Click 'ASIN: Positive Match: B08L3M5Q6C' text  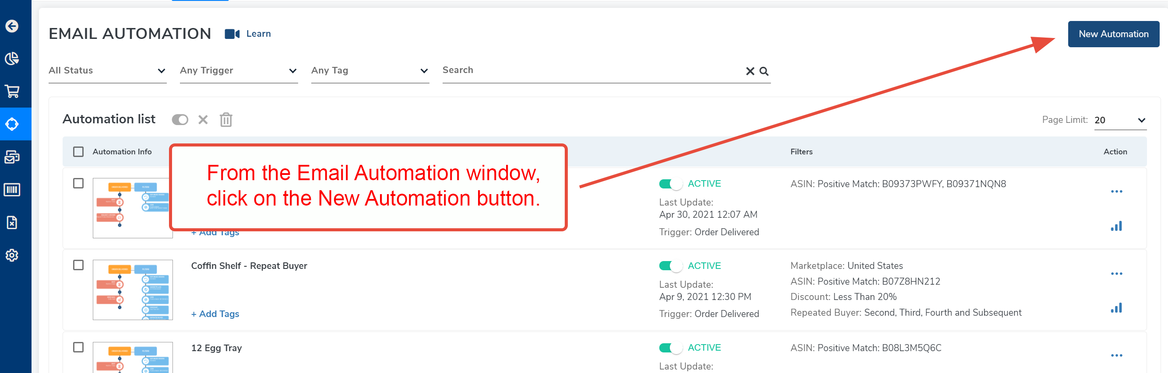click(865, 348)
